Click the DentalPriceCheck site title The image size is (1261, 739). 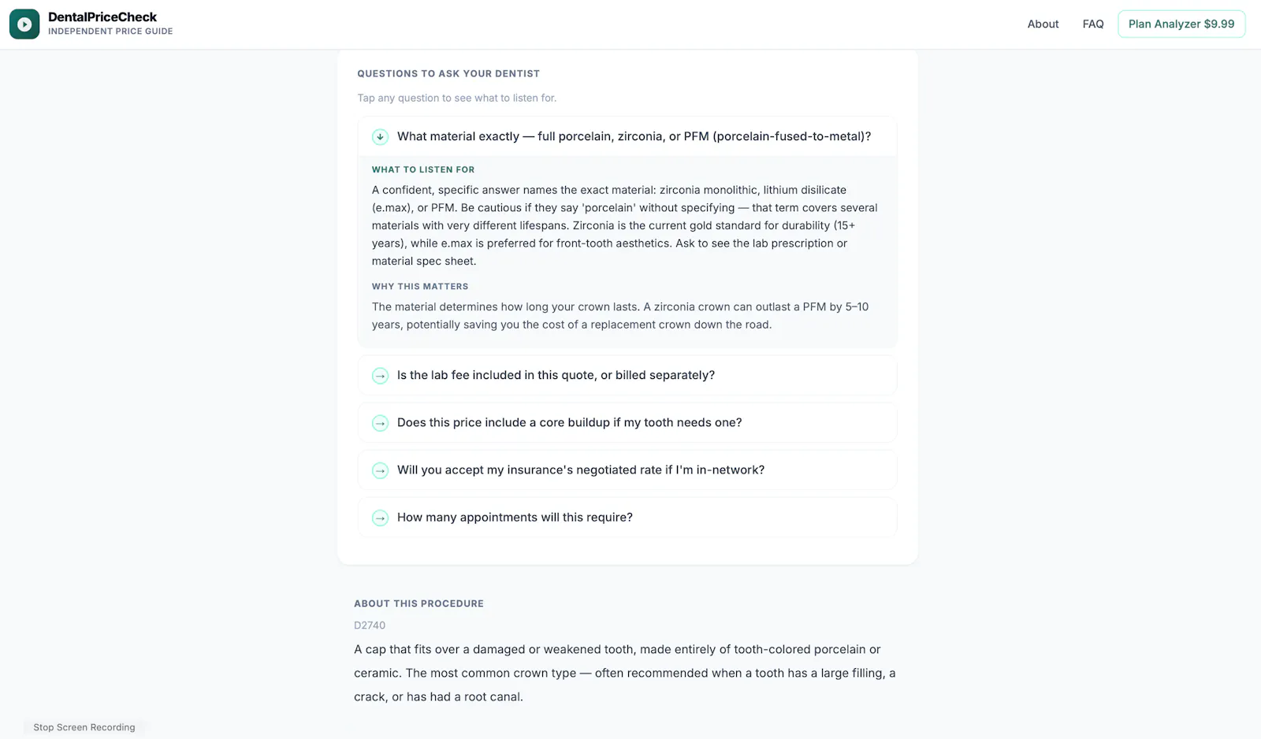[102, 17]
